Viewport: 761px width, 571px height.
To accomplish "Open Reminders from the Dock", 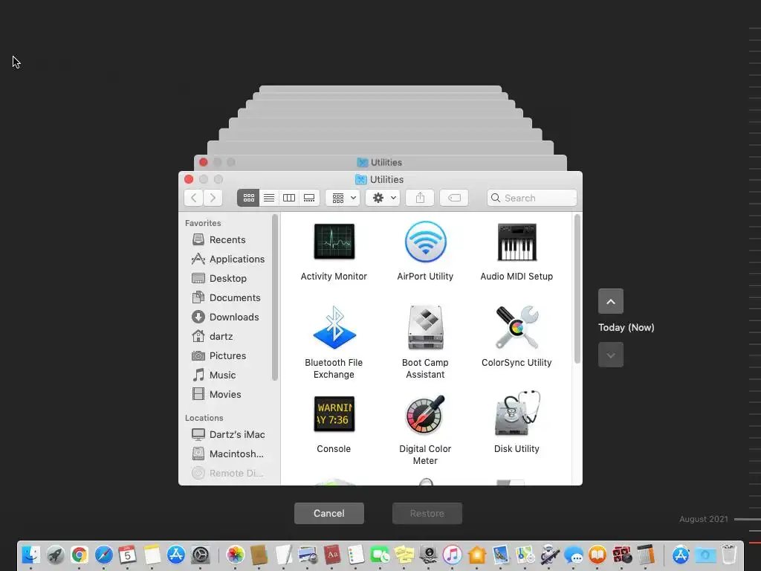I will [x=356, y=555].
